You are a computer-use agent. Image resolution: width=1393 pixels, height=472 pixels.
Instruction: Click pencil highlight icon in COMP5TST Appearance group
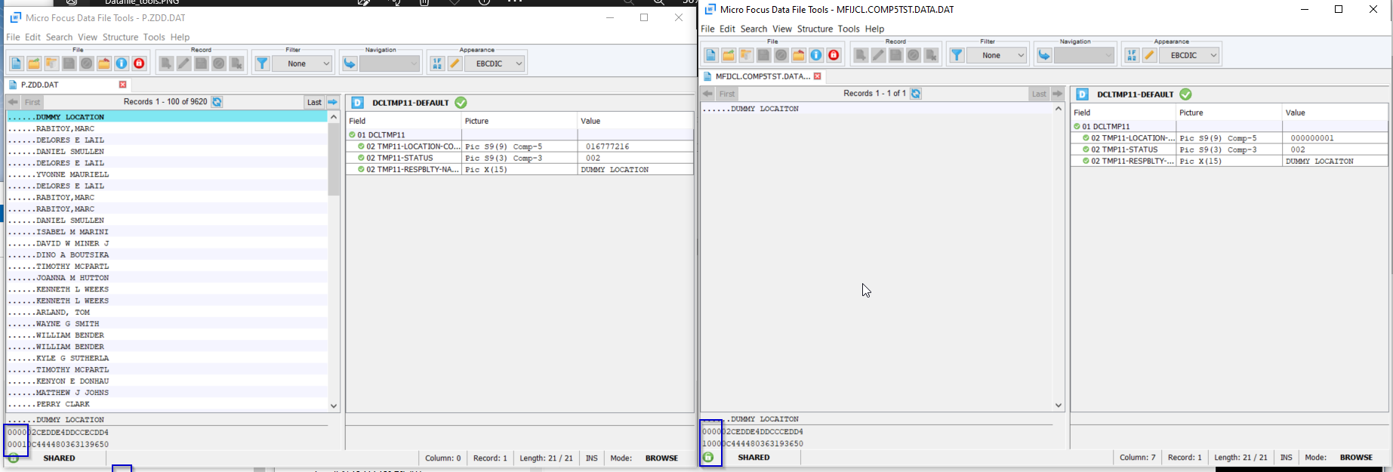pyautogui.click(x=1149, y=55)
